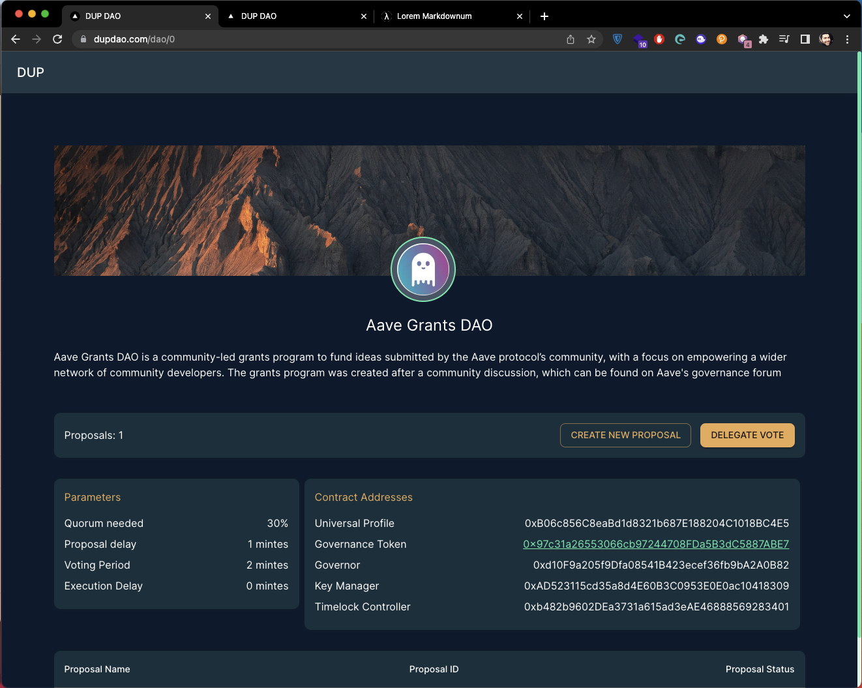
Task: Reload the dupdao.com page
Action: tap(57, 39)
